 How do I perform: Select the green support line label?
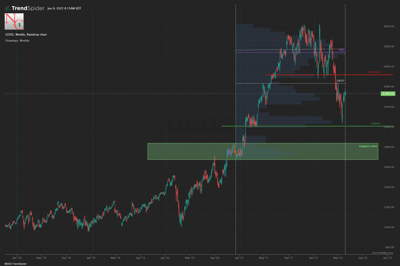pos(375,123)
